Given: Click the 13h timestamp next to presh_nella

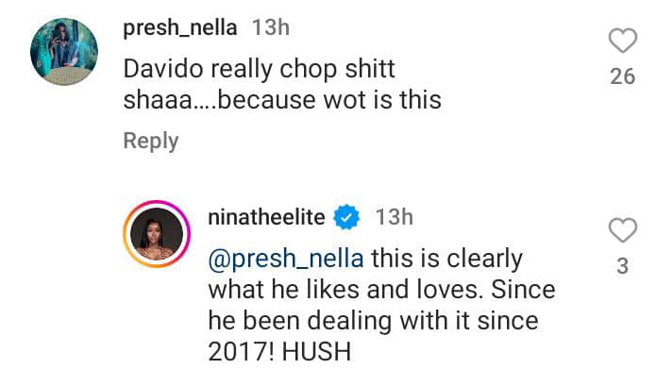Looking at the screenshot, I should [271, 27].
